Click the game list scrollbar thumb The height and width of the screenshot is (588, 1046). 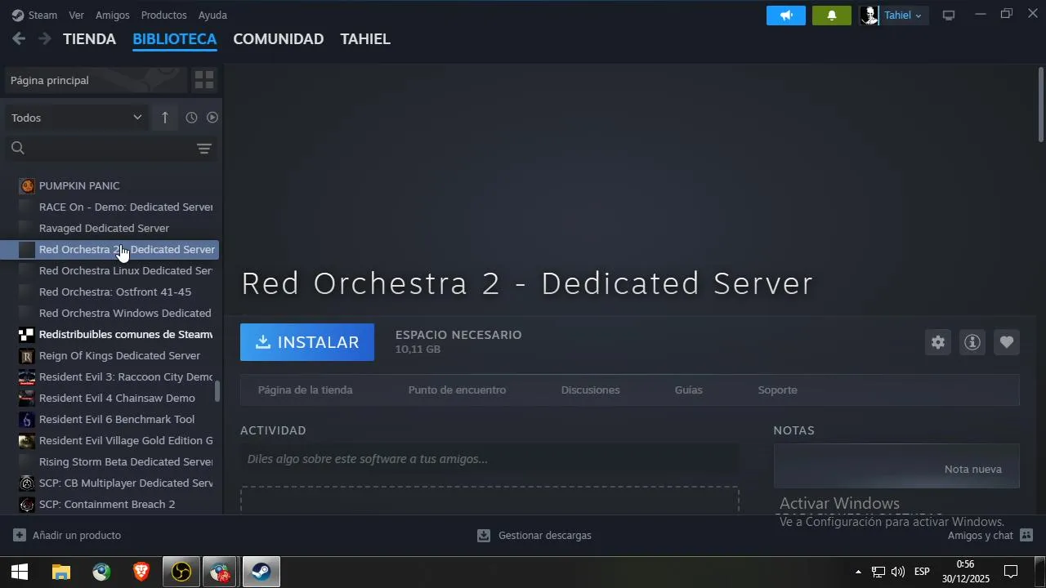[217, 391]
